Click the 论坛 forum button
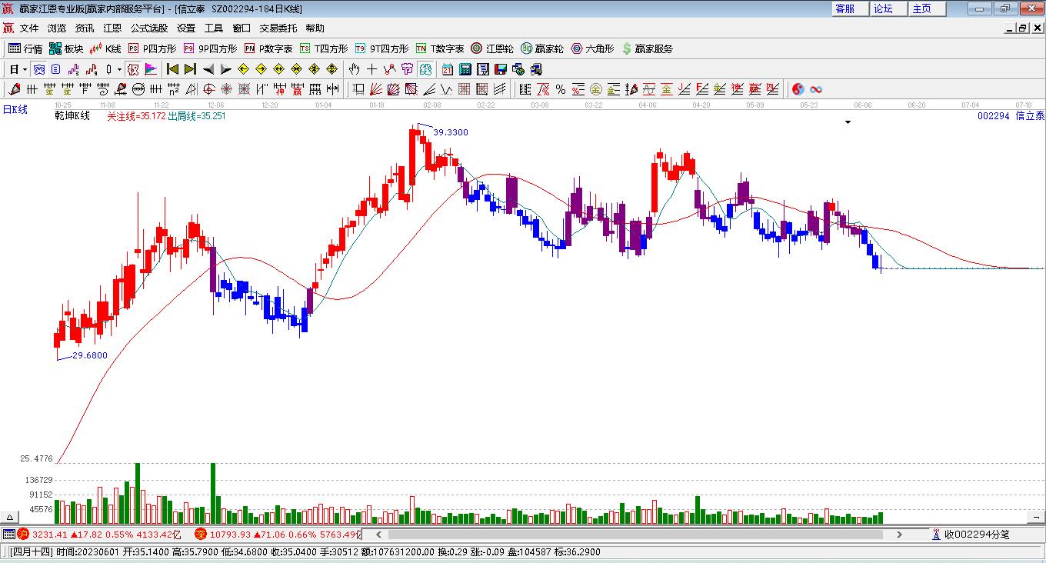This screenshot has height=563, width=1046. [888, 8]
